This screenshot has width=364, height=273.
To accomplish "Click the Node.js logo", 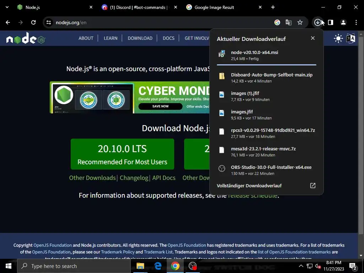I will pyautogui.click(x=26, y=38).
